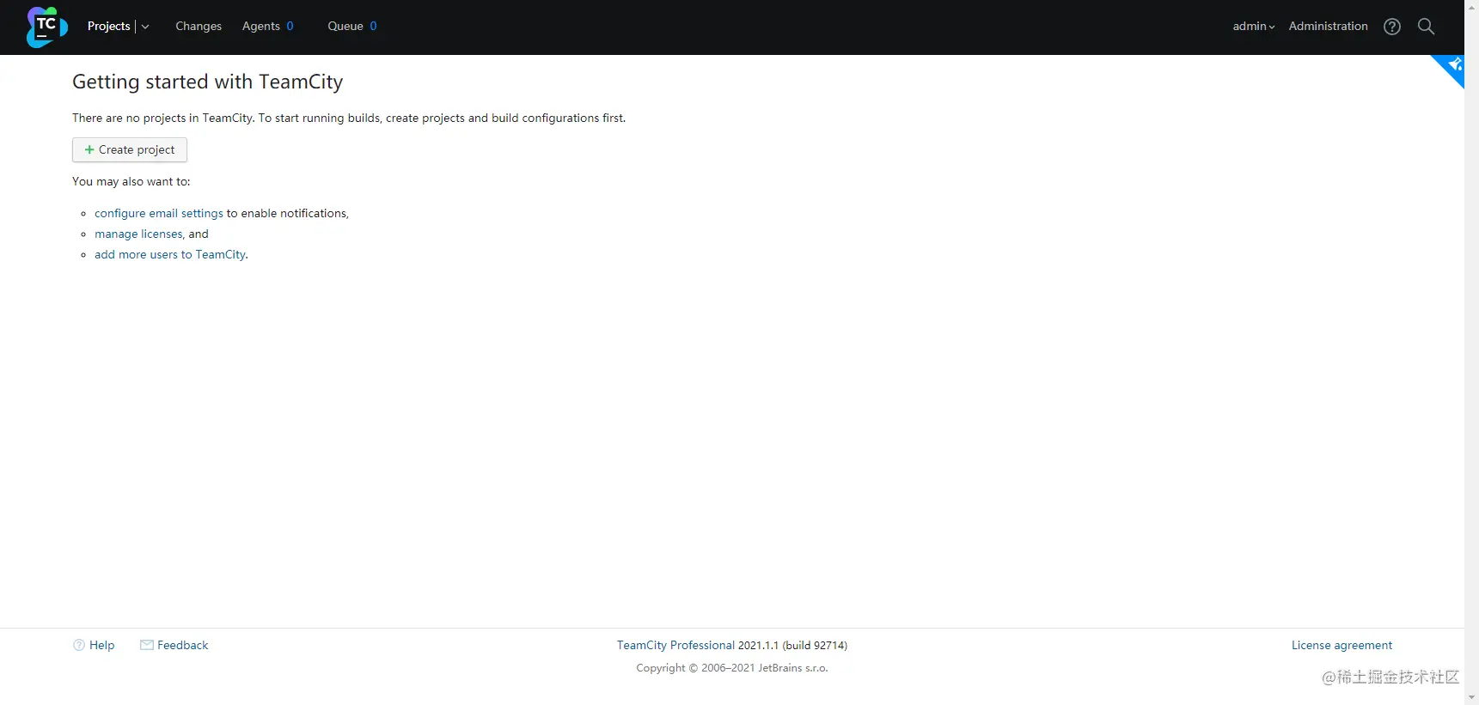Open the help question mark icon
Viewport: 1479px width, 705px height.
[x=1392, y=27]
